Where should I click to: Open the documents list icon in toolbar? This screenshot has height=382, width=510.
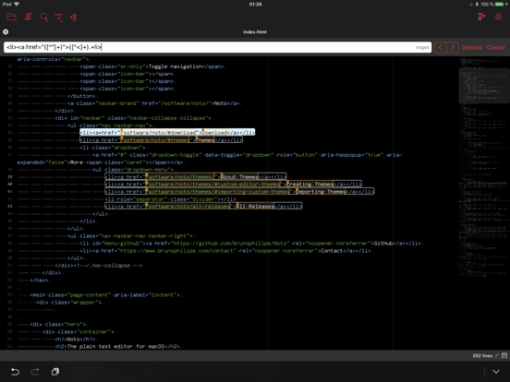pyautogui.click(x=29, y=17)
